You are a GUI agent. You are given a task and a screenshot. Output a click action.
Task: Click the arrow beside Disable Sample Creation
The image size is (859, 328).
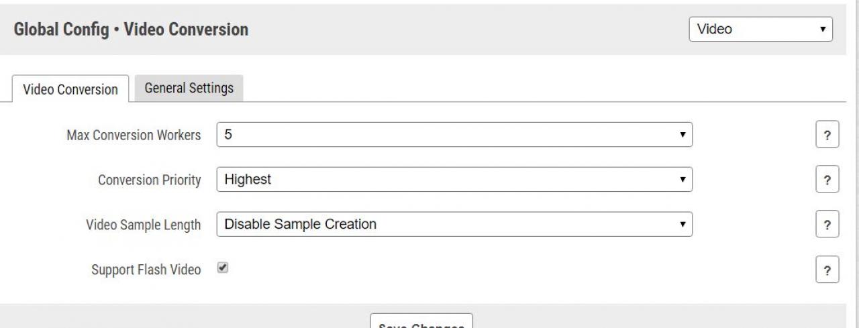tap(682, 224)
